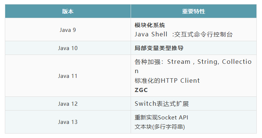Click the Switch表达式扩展 cell text

[162, 104]
